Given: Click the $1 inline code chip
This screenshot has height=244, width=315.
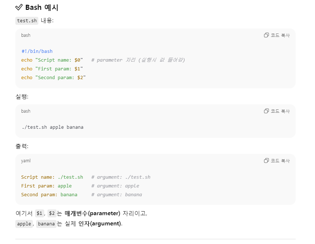Looking at the screenshot, I should pos(39,213).
